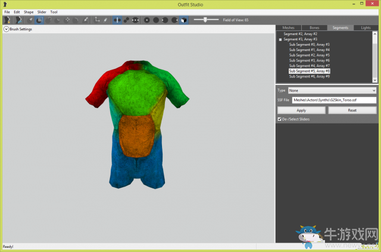The width and height of the screenshot is (381, 252).
Task: Switch to the Meshes tab
Action: point(288,28)
